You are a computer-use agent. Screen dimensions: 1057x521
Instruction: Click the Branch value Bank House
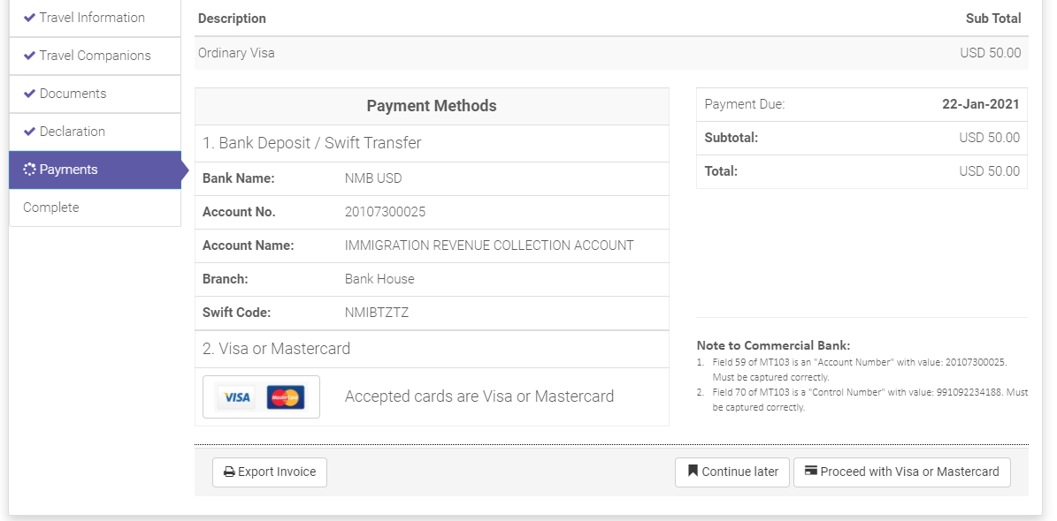[379, 279]
